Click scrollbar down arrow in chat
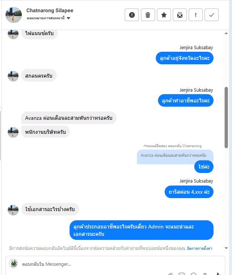 click(x=226, y=248)
